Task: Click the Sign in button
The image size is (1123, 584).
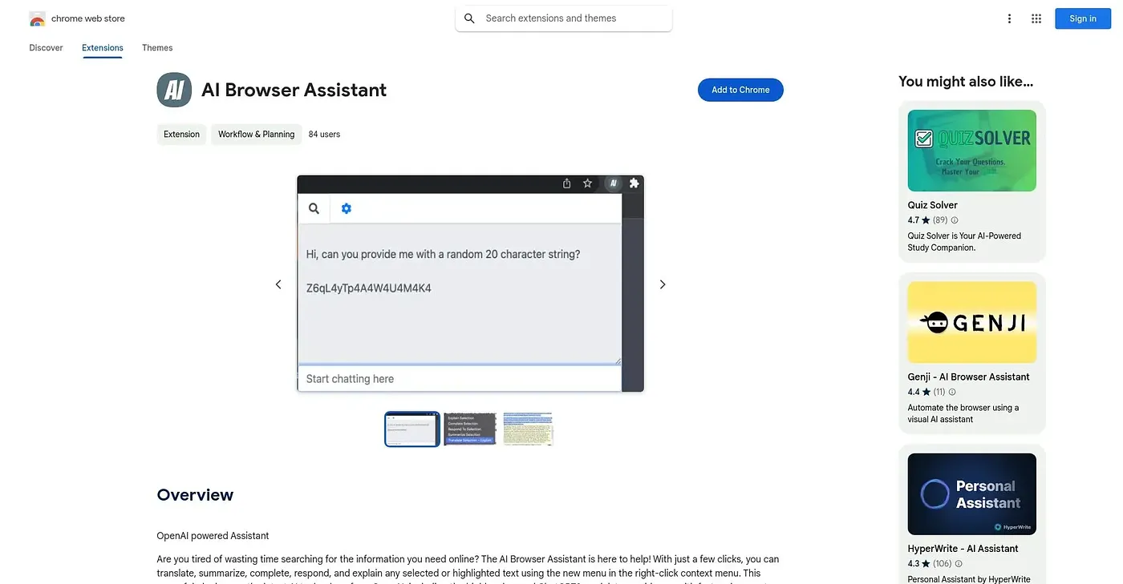Action: (1082, 18)
